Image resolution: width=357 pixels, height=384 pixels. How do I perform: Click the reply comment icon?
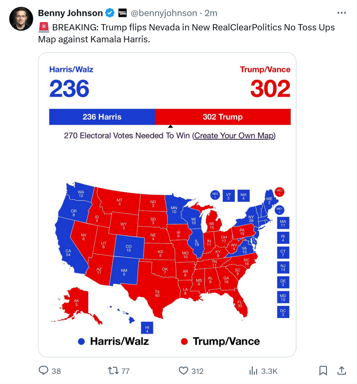tap(44, 371)
